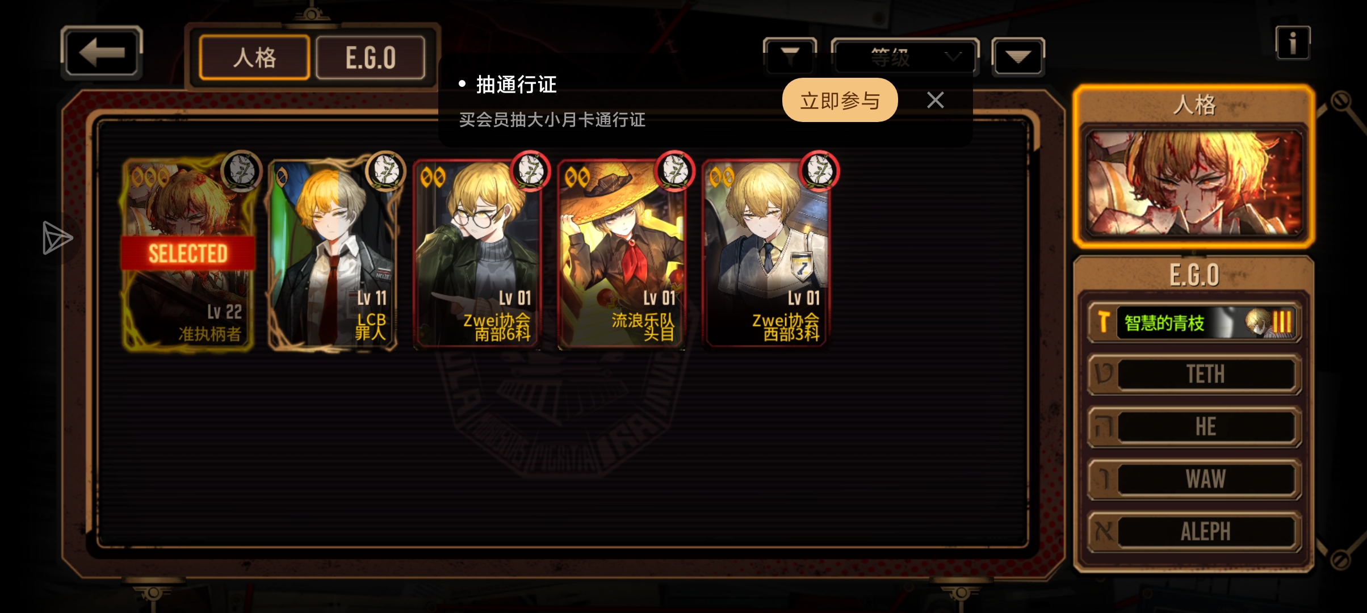1367x613 pixels.
Task: Dismiss the 抽通行证 popup banner
Action: pyautogui.click(x=935, y=100)
